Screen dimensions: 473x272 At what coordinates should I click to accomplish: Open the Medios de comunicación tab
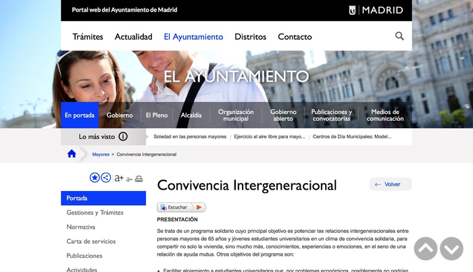385,115
